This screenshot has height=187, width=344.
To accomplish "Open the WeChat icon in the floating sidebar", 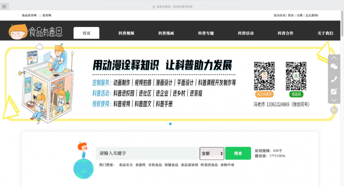I will click(x=334, y=66).
